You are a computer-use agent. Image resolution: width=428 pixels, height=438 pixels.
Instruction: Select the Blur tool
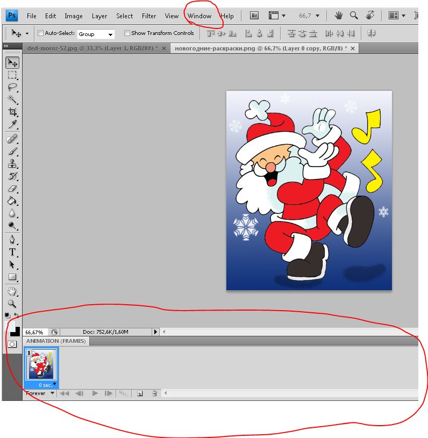[12, 213]
